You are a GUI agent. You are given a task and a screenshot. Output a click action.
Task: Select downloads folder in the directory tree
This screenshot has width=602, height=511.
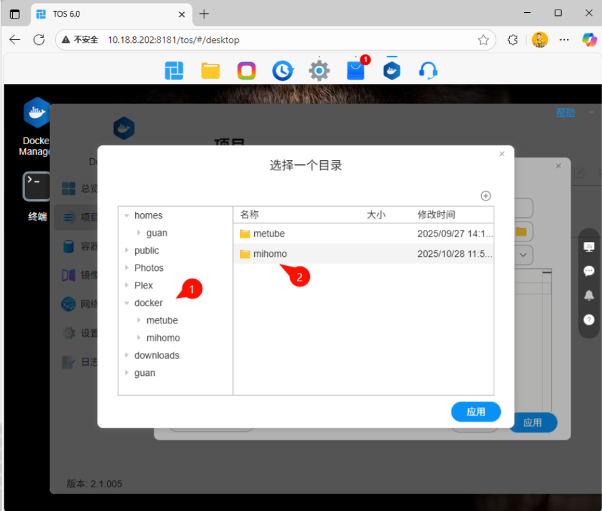(157, 355)
